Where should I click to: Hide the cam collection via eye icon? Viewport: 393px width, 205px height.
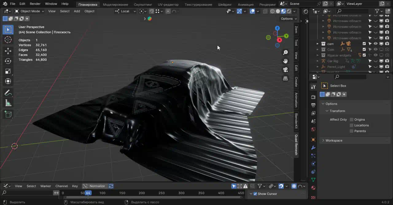[375, 44]
